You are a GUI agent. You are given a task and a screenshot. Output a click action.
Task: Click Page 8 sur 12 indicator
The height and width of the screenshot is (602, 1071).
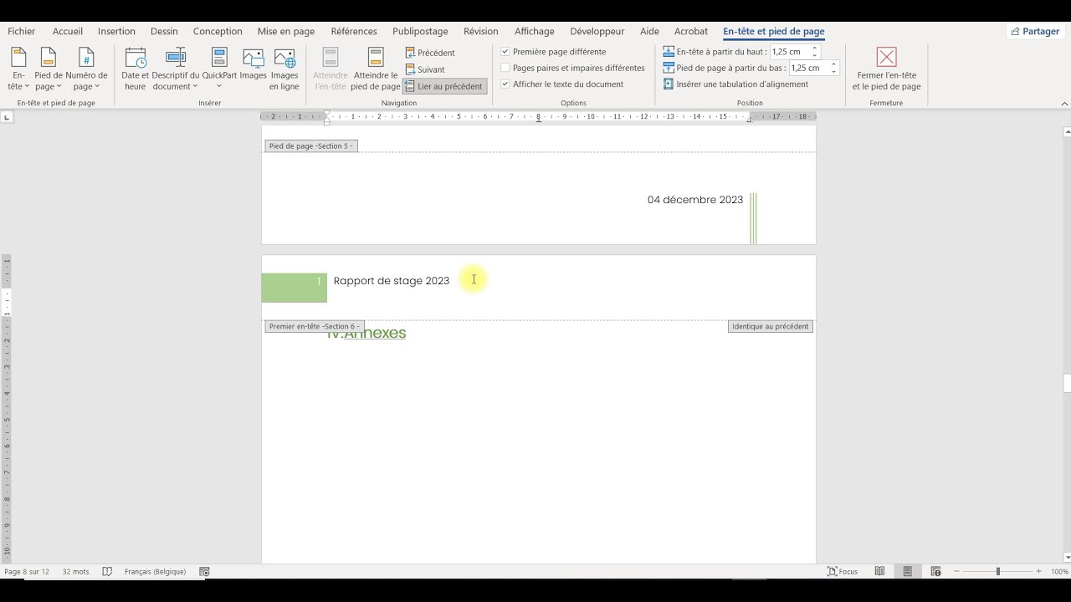27,572
